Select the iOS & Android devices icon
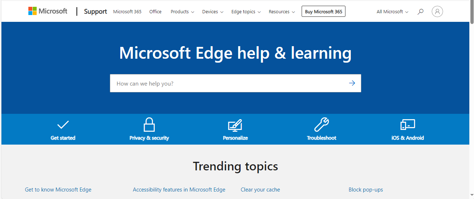Image resolution: width=474 pixels, height=199 pixels. pos(408,125)
